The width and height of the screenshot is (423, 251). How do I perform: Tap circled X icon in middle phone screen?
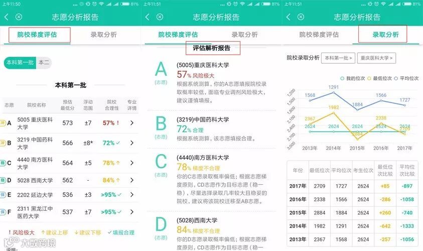click(x=160, y=17)
